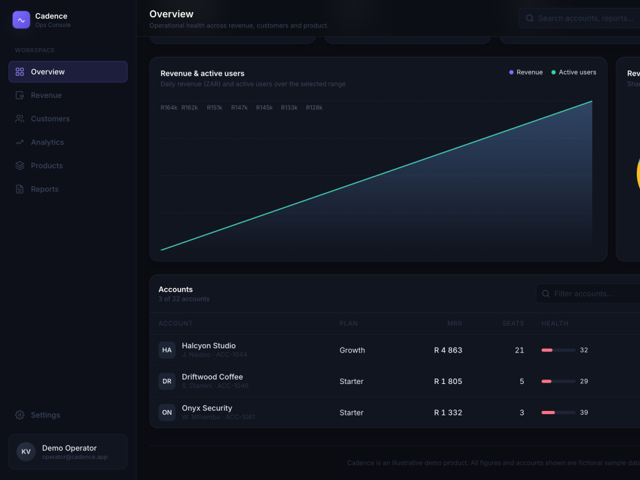Click the R 4 863 MRR value
The image size is (640, 480).
point(448,350)
